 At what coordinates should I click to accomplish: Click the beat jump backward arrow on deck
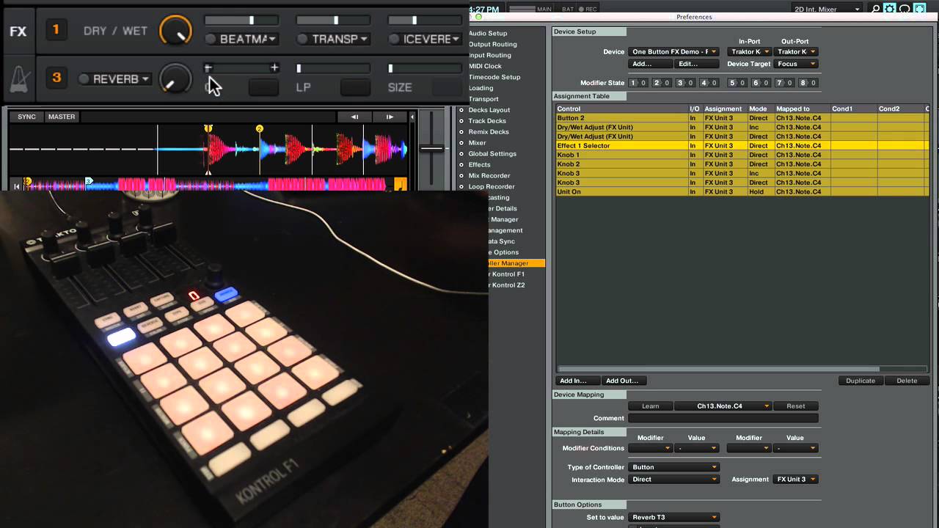(354, 117)
